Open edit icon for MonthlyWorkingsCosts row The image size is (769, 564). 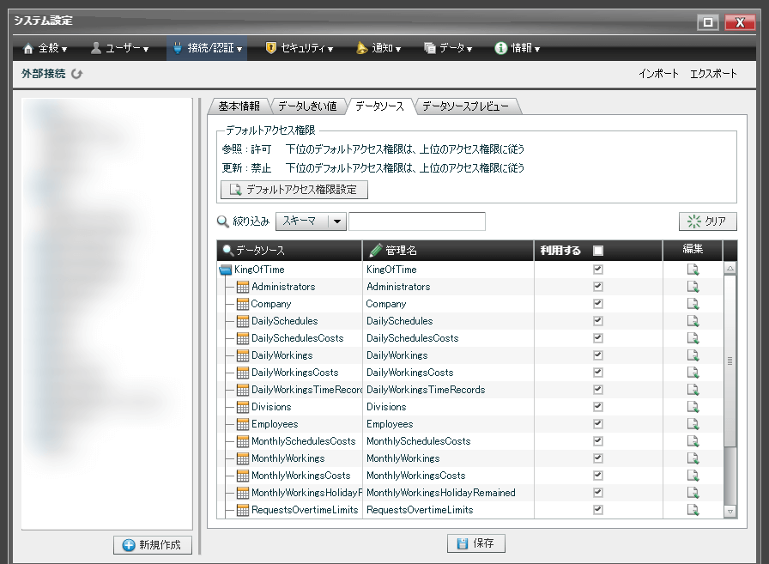pos(693,476)
